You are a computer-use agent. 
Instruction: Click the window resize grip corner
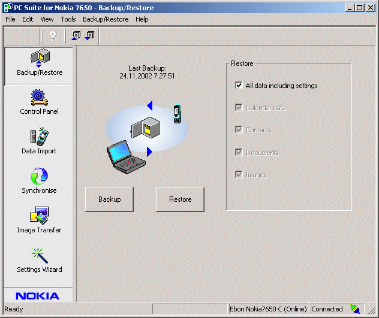tap(372, 310)
